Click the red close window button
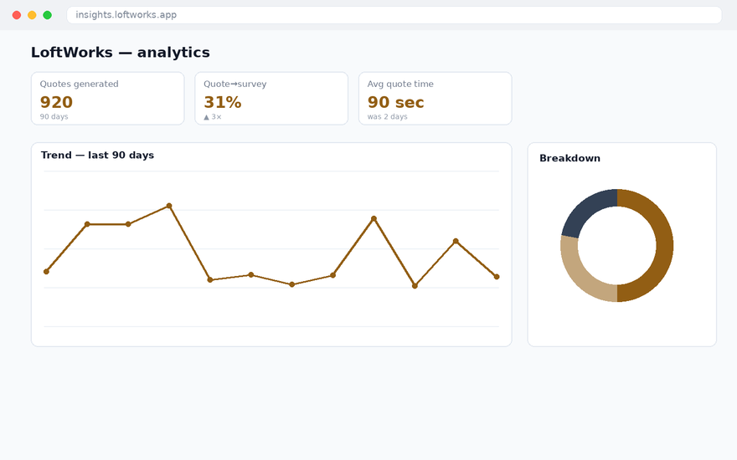Image resolution: width=737 pixels, height=460 pixels. (17, 15)
